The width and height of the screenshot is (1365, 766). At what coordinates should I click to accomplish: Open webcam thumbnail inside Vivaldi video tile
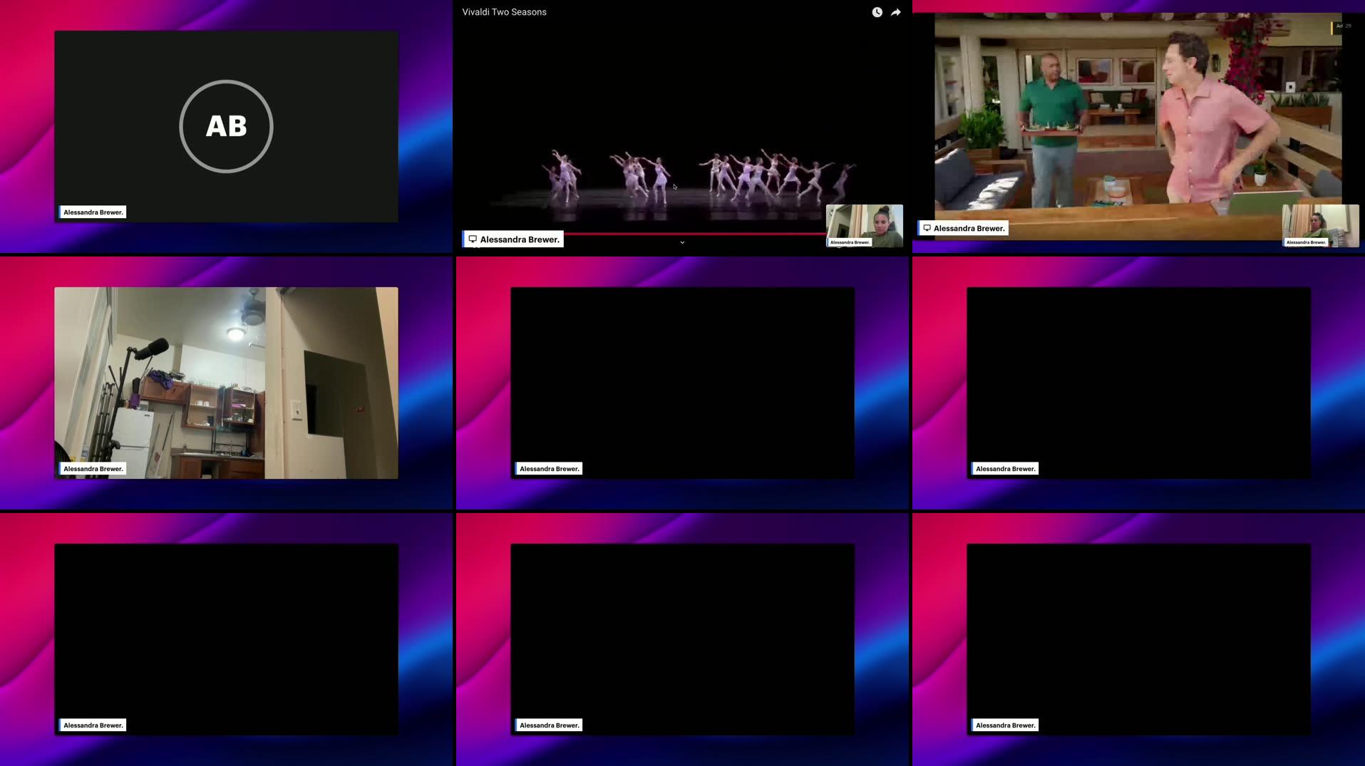(864, 226)
